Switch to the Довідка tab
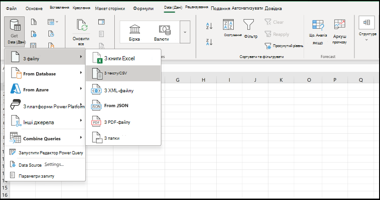This screenshot has height=200, width=380. click(273, 9)
